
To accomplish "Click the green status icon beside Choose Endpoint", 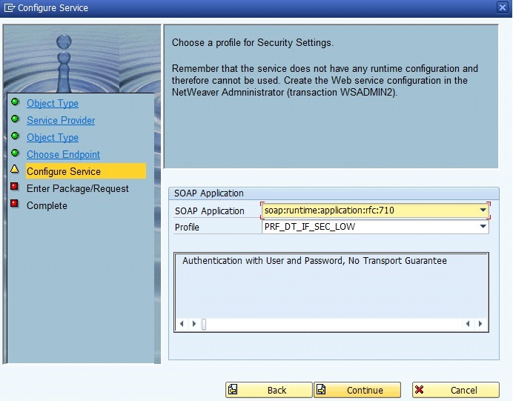I will (14, 153).
